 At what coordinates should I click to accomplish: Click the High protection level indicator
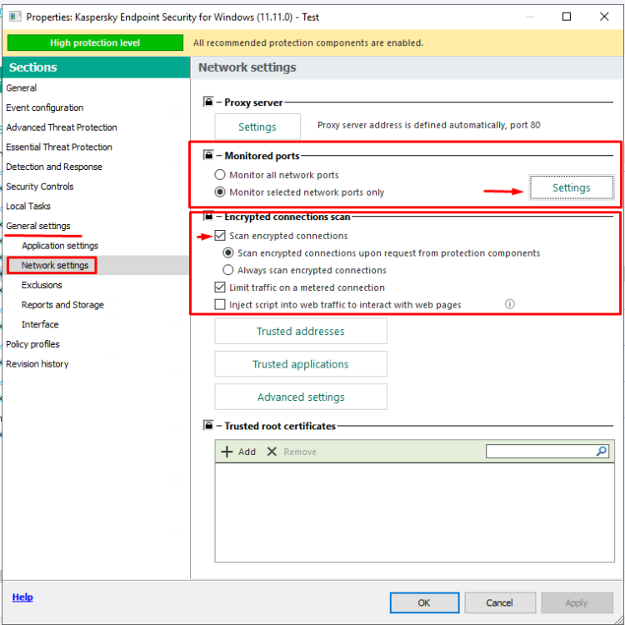(95, 42)
